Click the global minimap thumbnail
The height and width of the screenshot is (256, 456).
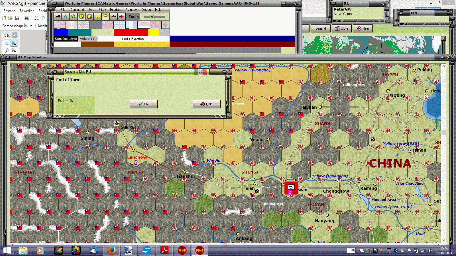pyautogui.click(x=372, y=45)
